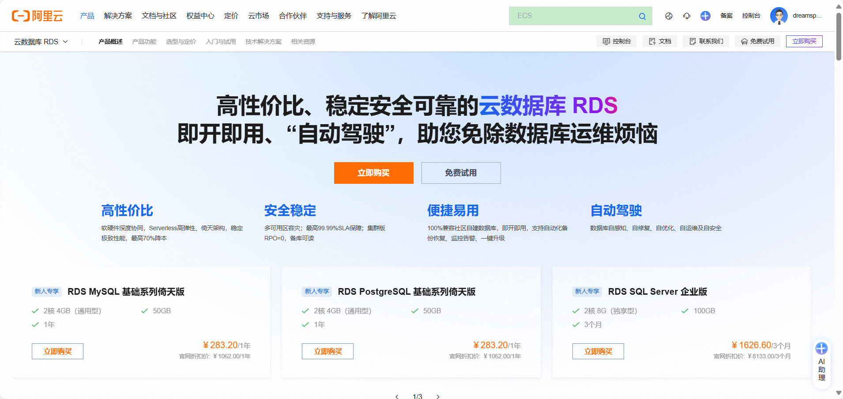843x399 pixels.
Task: Open the 解决方案 menu
Action: [118, 16]
